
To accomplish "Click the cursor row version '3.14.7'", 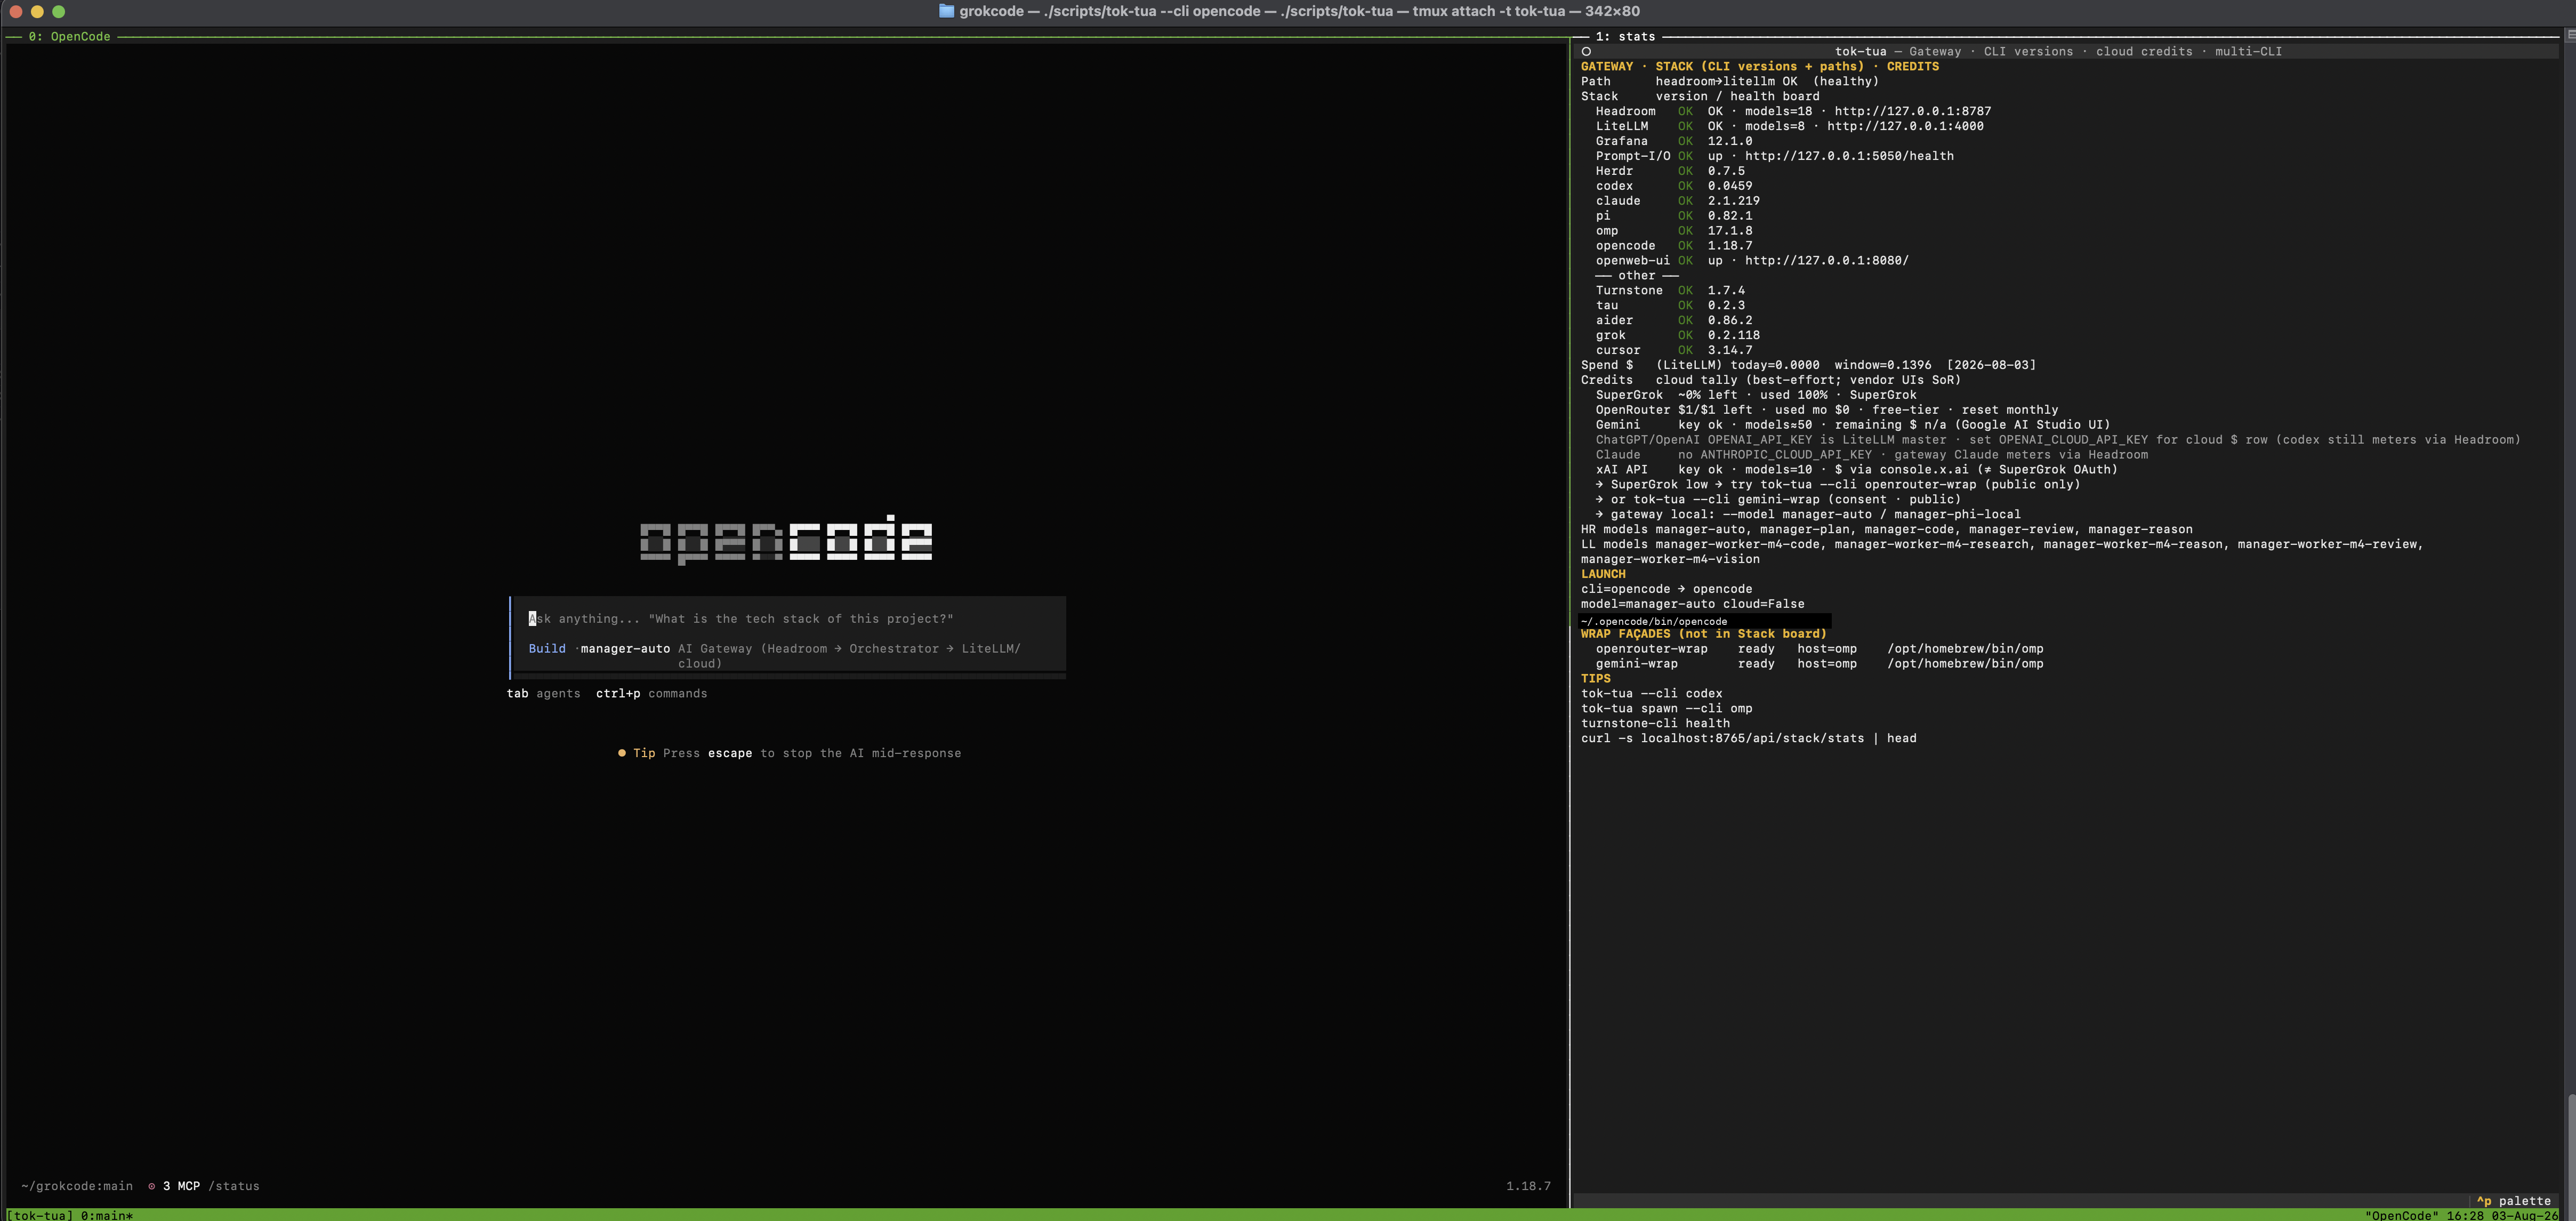I will pos(1729,350).
